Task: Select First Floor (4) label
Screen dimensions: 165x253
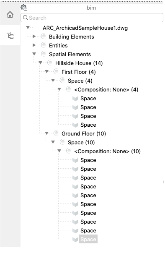Action: (79, 72)
